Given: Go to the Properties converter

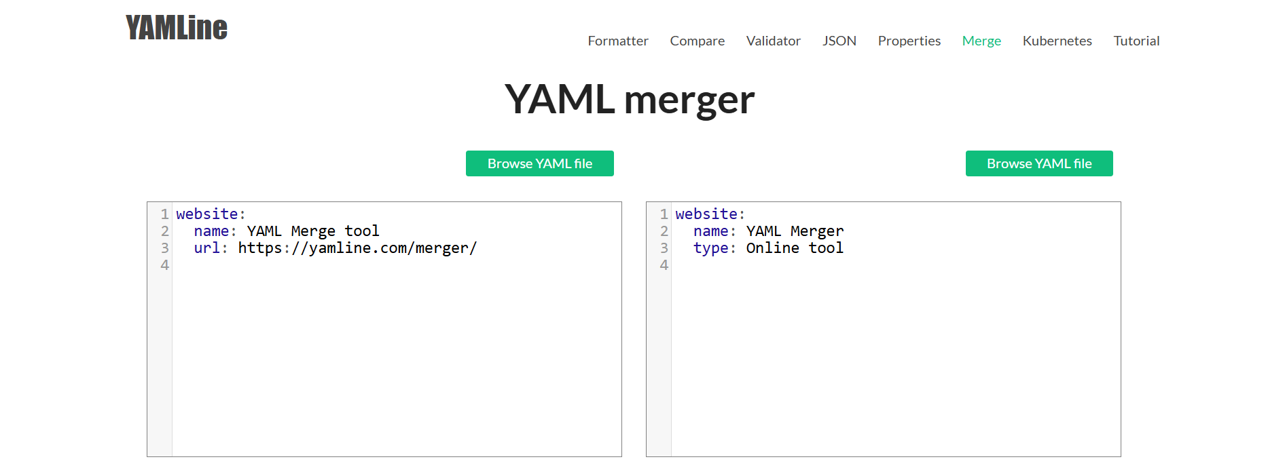Looking at the screenshot, I should tap(909, 41).
